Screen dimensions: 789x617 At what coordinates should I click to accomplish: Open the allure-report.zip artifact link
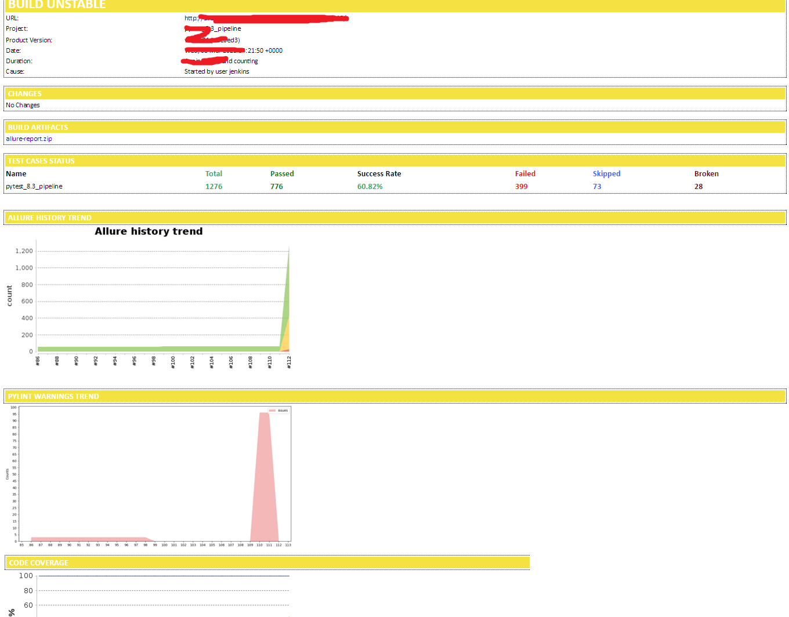[x=29, y=139]
